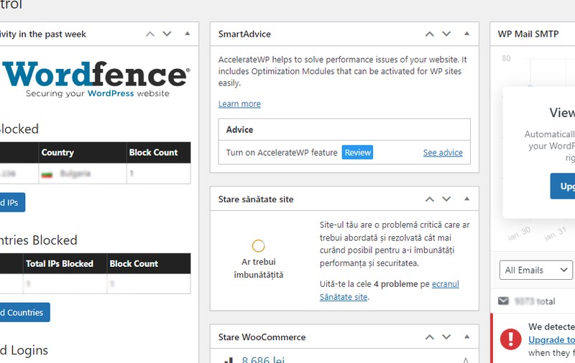Click the Stare WooCommerce widget title

[262, 337]
